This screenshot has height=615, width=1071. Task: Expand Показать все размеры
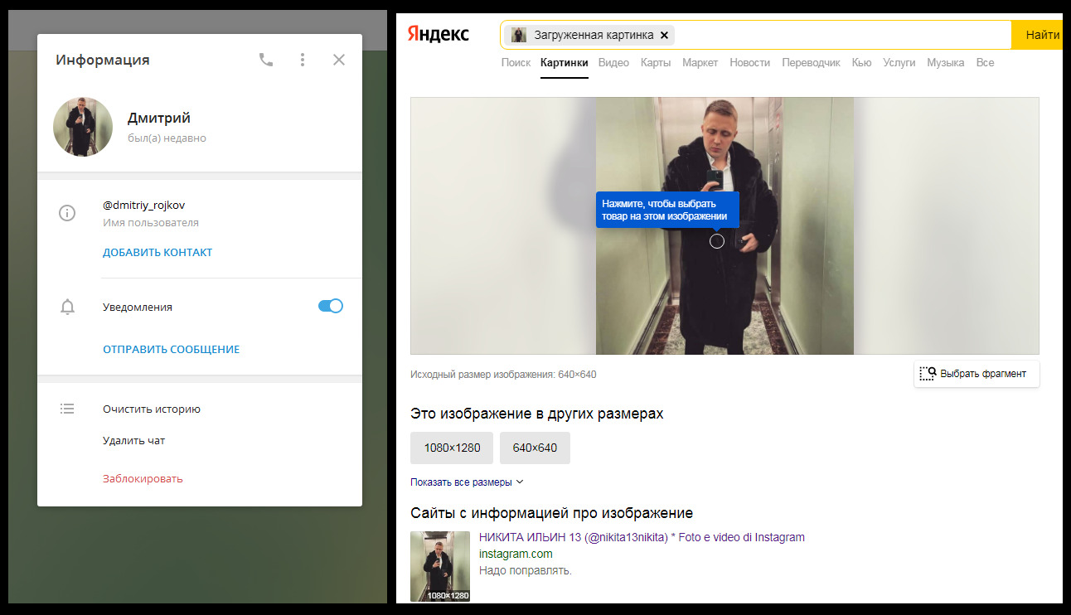(461, 481)
